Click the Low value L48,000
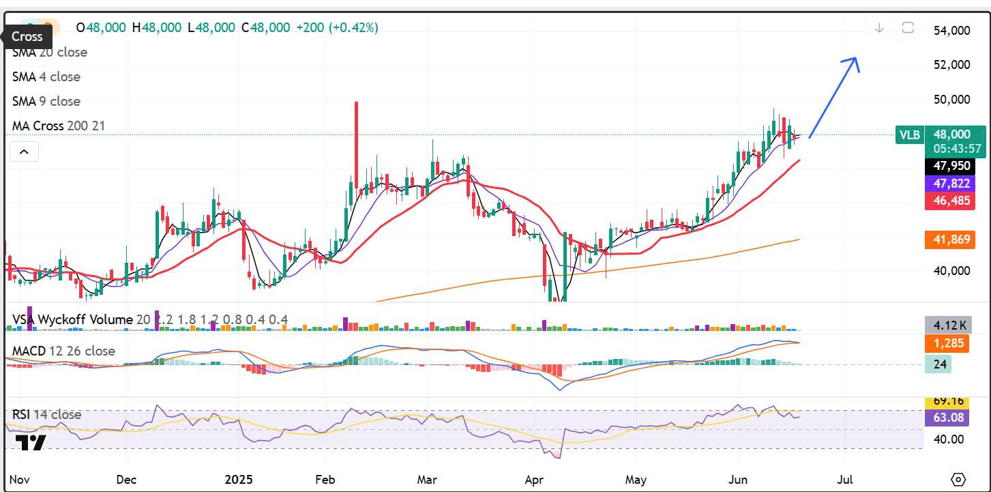Image resolution: width=991 pixels, height=492 pixels. 211,27
